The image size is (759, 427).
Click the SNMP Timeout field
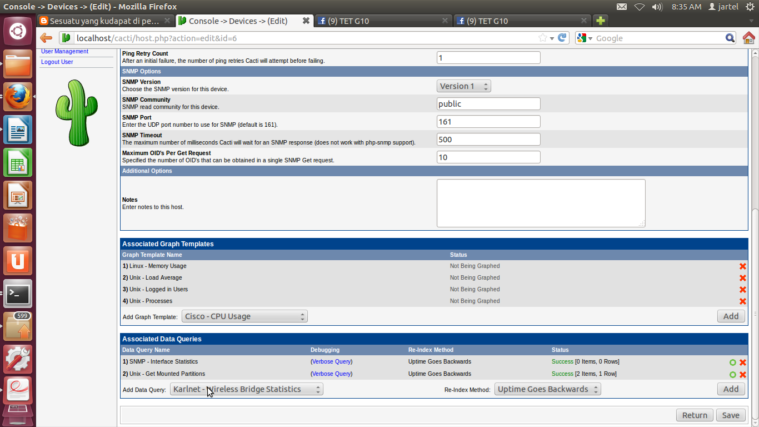point(488,140)
